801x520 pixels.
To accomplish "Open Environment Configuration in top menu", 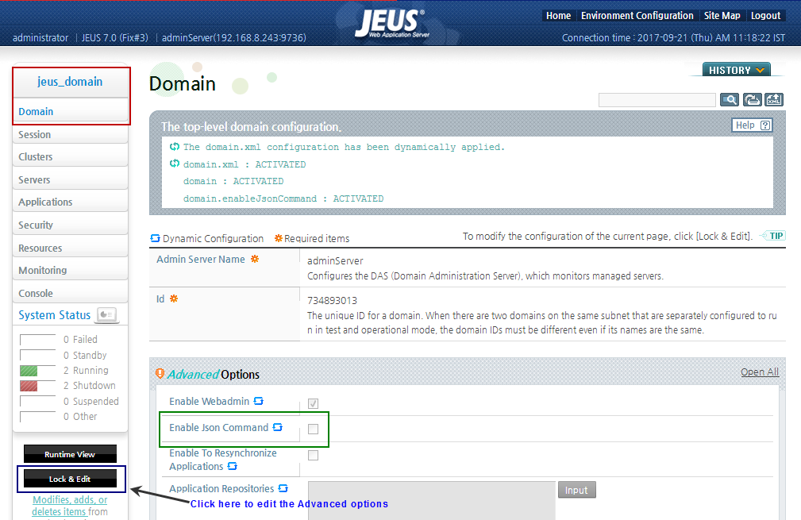I will [637, 16].
